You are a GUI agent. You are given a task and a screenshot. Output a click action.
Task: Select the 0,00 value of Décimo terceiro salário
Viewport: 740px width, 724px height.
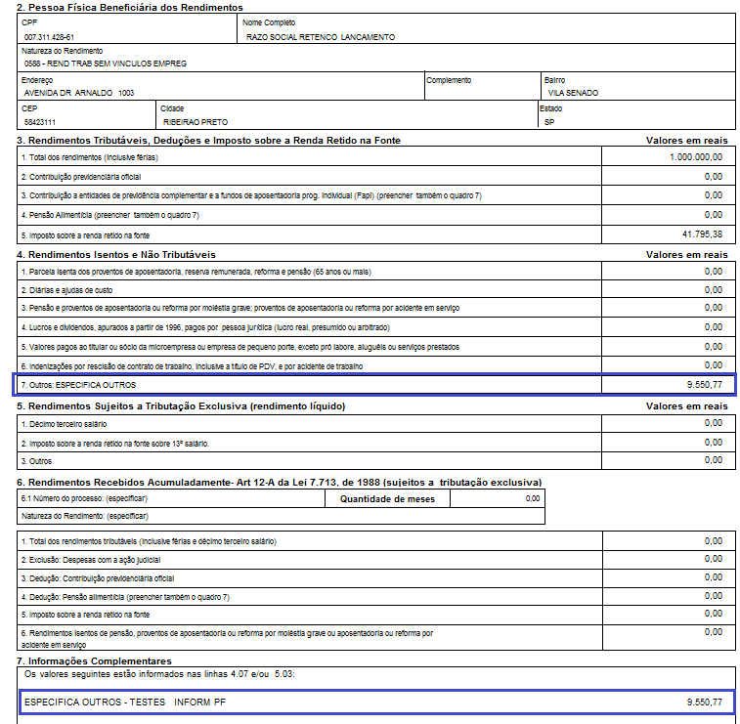point(714,423)
